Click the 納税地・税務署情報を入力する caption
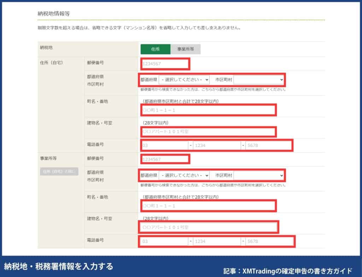 coord(59,266)
